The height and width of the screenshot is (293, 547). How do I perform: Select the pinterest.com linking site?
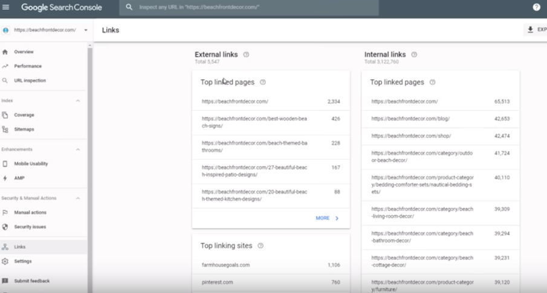tap(271, 282)
